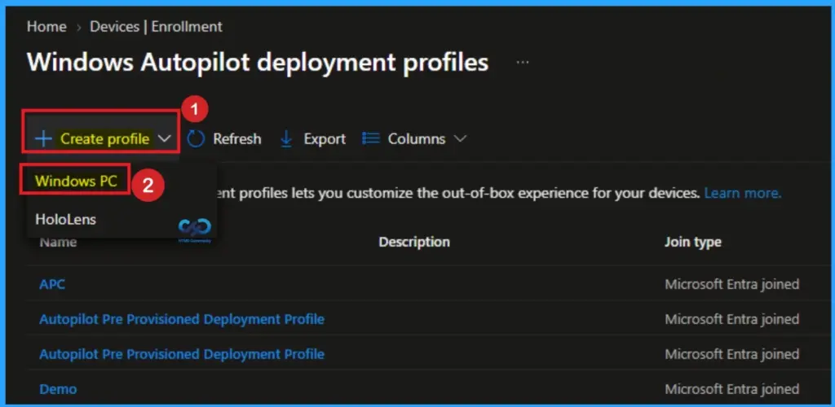
Task: Click the Refresh button label
Action: [x=237, y=139]
